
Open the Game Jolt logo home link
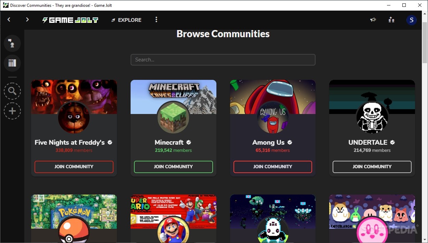[x=70, y=20]
